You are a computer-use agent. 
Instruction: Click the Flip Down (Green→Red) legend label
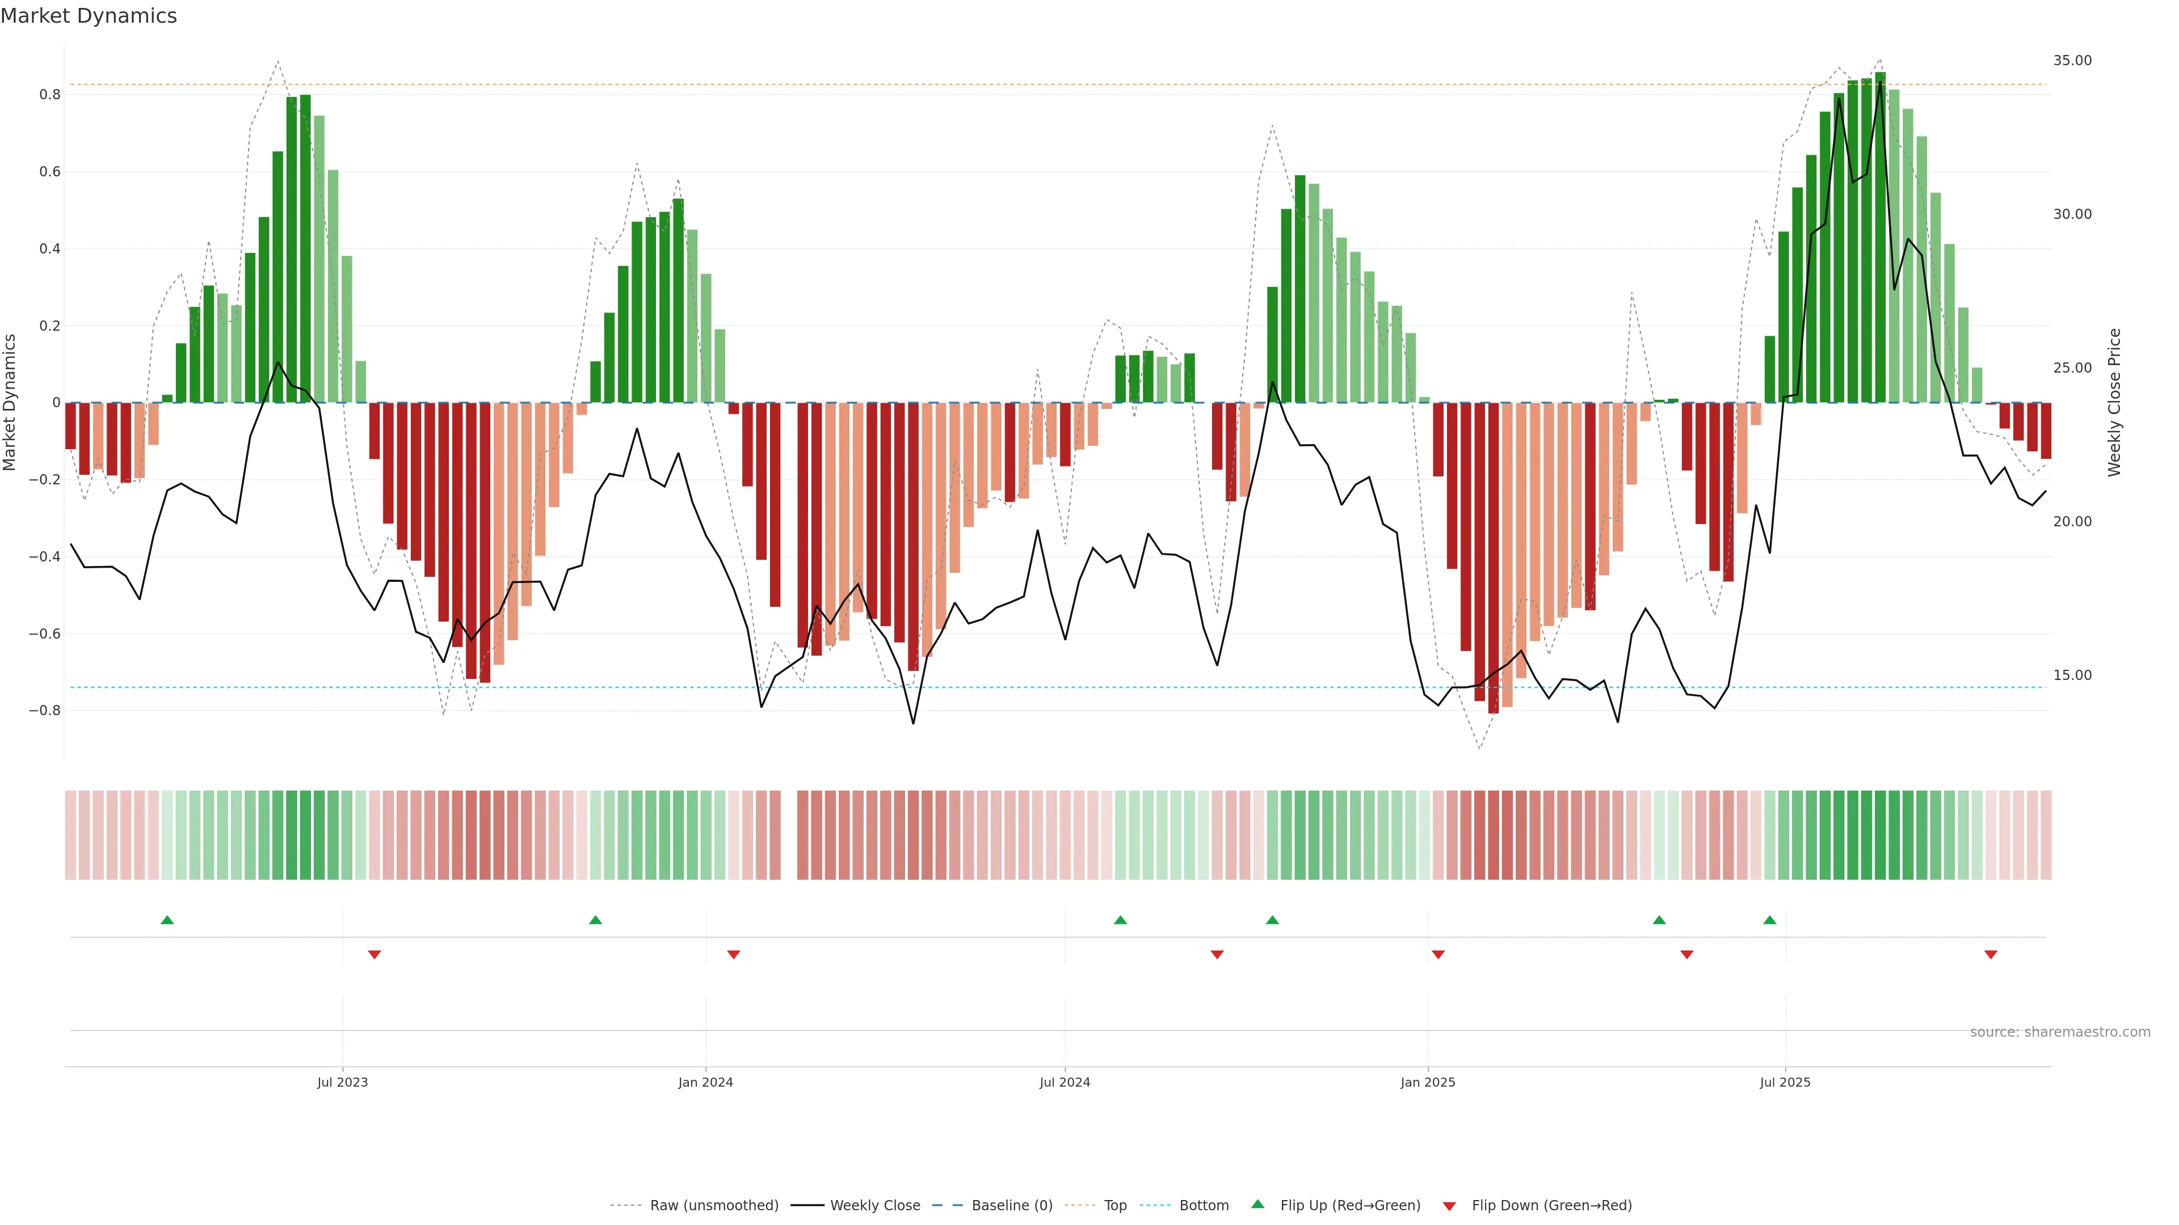click(x=1551, y=1206)
